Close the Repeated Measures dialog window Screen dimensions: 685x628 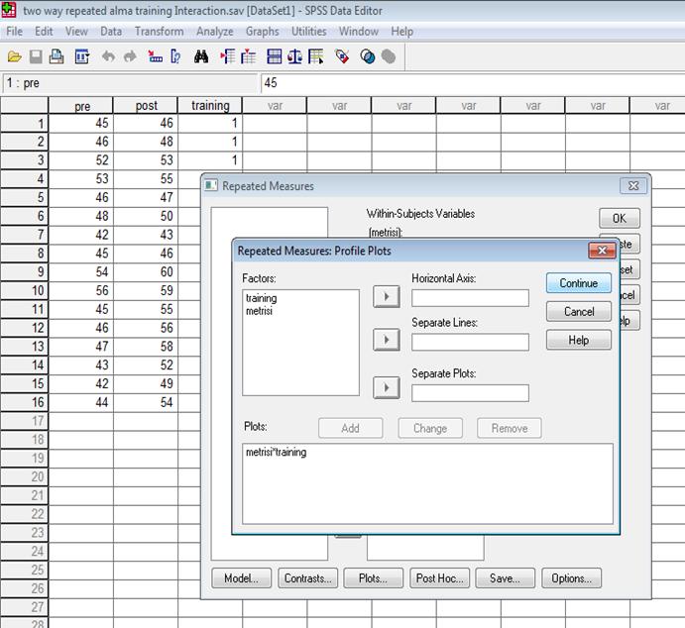(633, 186)
